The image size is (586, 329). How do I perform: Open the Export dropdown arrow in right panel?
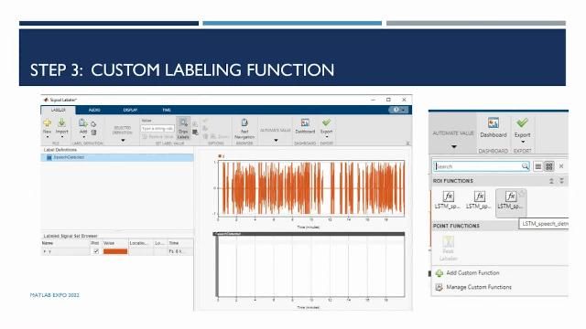[x=523, y=142]
